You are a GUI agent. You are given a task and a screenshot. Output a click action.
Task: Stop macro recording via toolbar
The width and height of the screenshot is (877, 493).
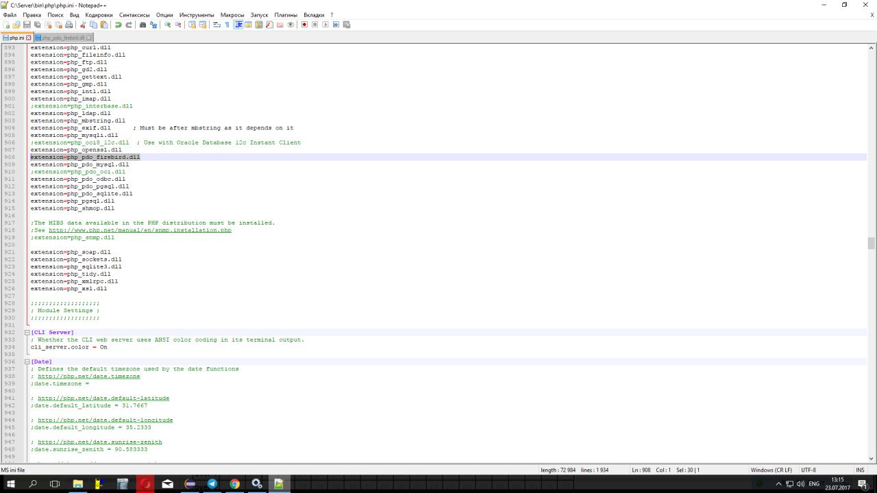pos(315,25)
